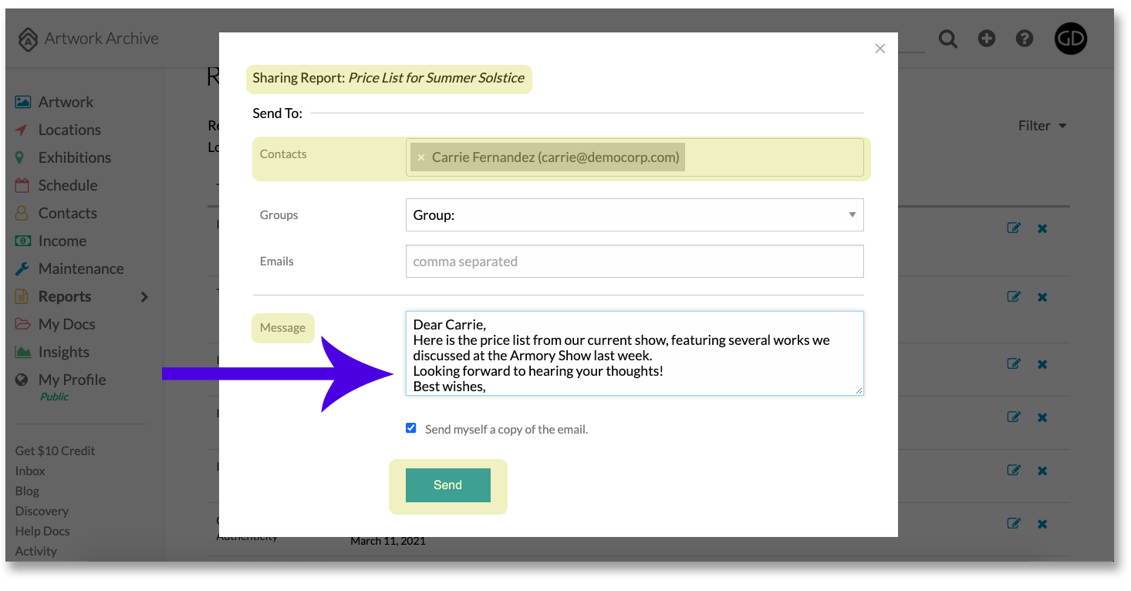The width and height of the screenshot is (1131, 591).
Task: Click inside the Message text area
Action: pos(634,353)
